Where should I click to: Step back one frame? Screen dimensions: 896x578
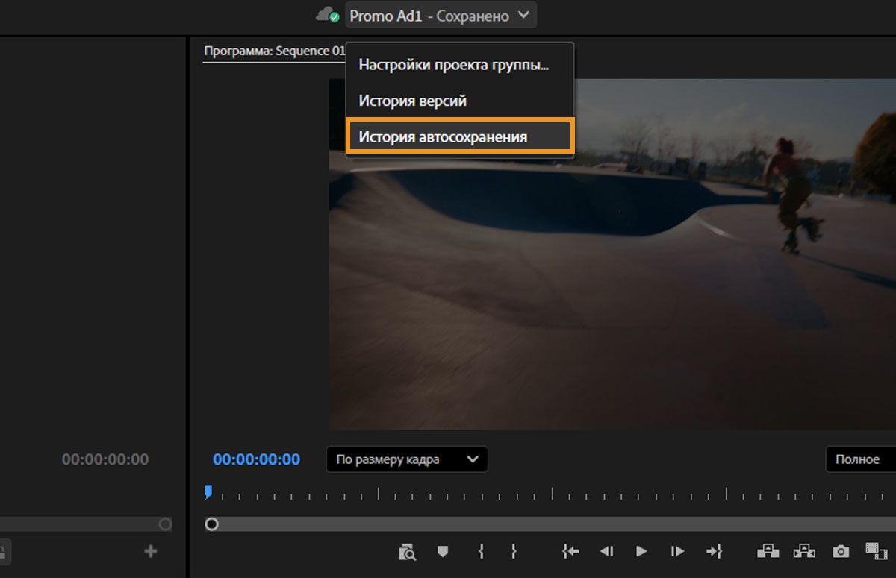[x=606, y=552]
